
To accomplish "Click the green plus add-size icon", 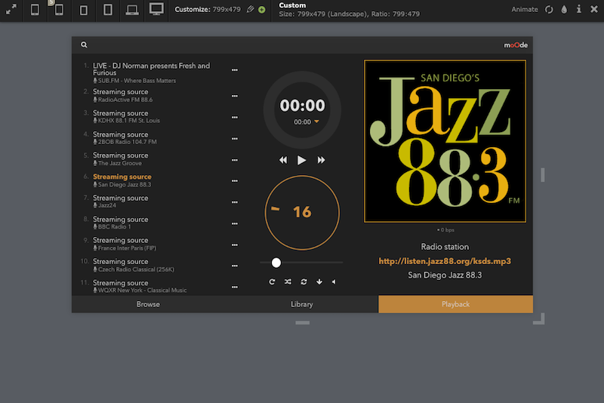I will pyautogui.click(x=262, y=10).
